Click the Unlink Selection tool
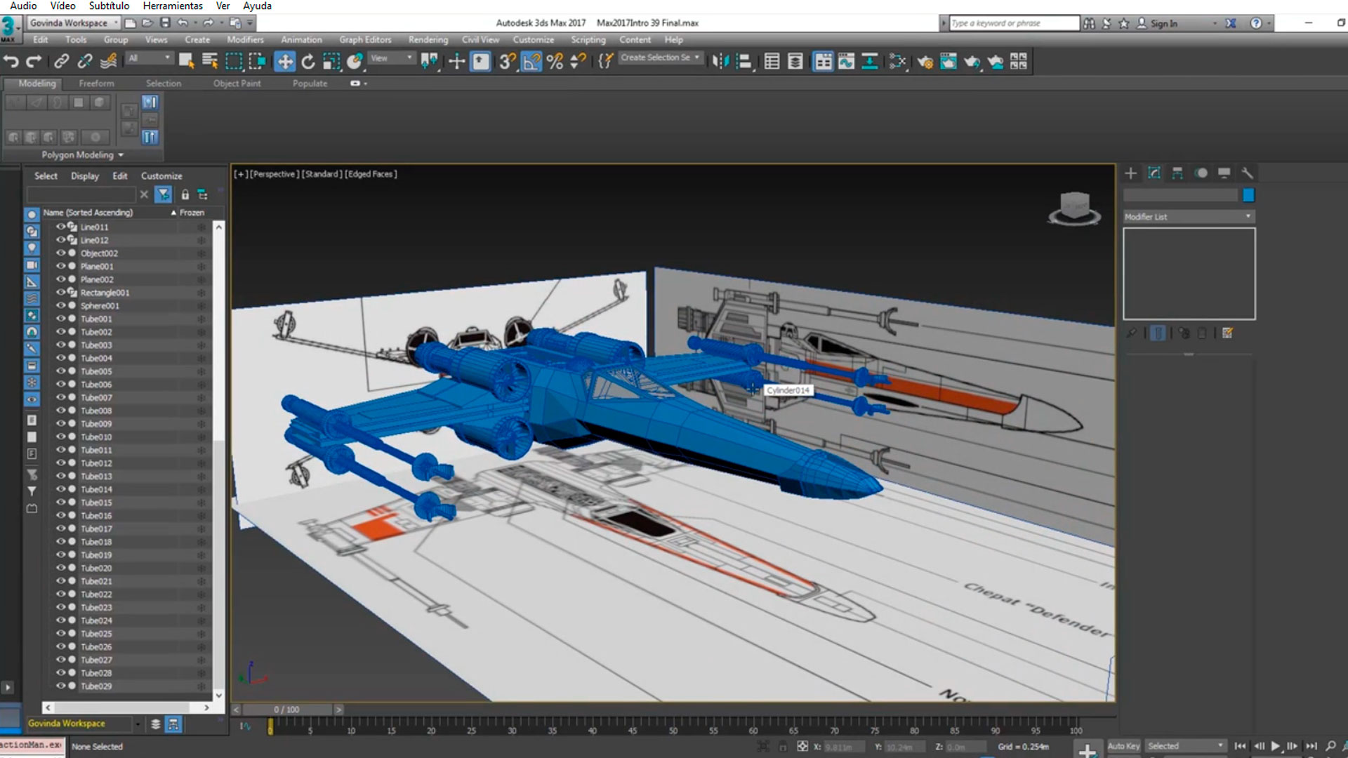Screen dimensions: 1348x758 point(85,62)
